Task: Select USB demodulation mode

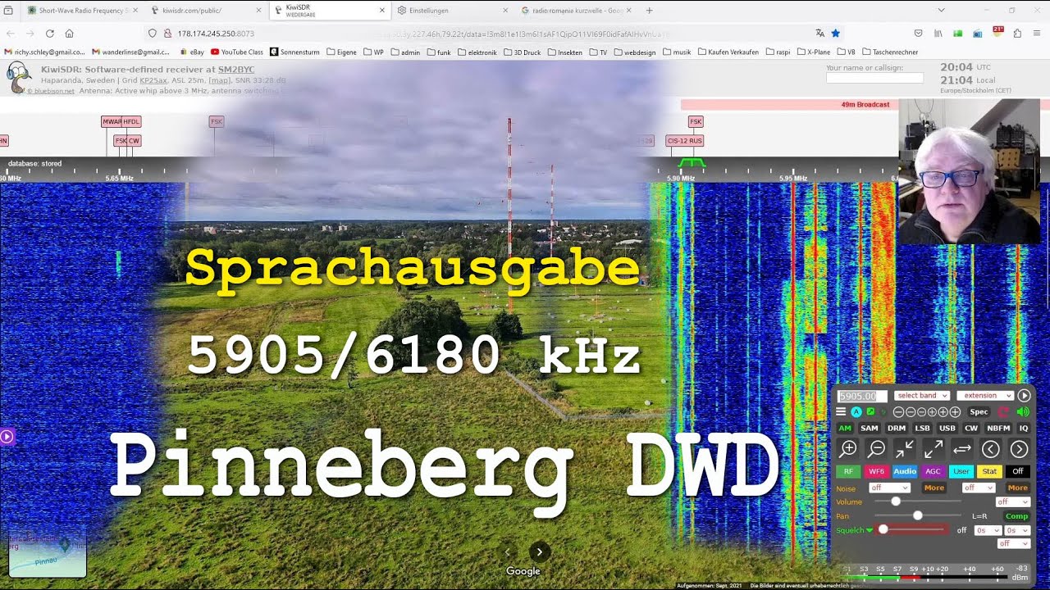Action: tap(947, 429)
